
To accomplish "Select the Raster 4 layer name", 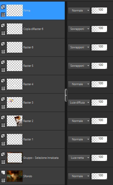I will 28,84.
